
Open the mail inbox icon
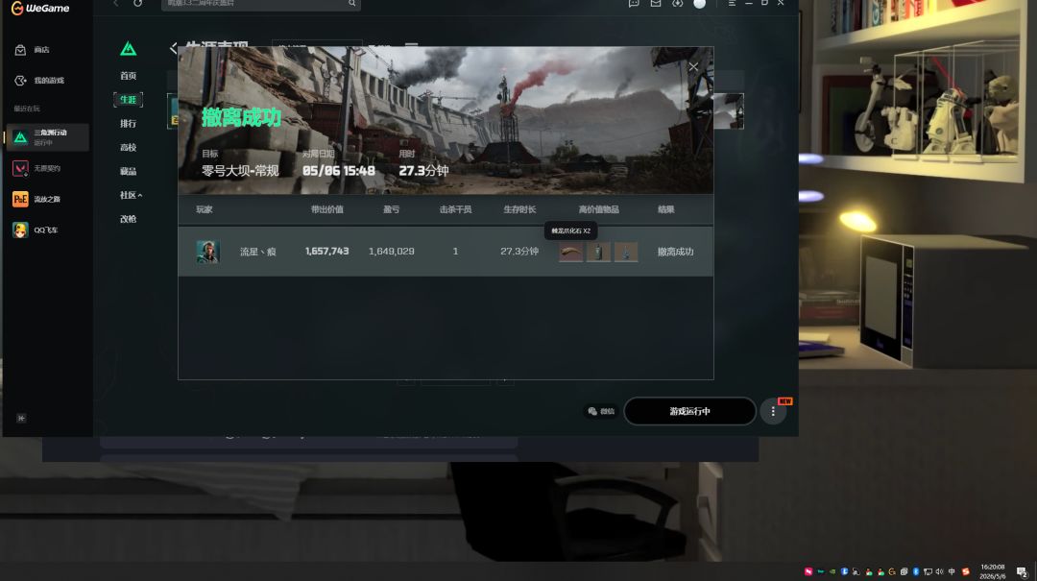(x=656, y=3)
